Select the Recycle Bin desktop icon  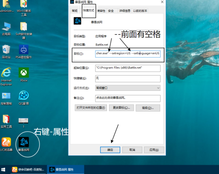pos(6,52)
